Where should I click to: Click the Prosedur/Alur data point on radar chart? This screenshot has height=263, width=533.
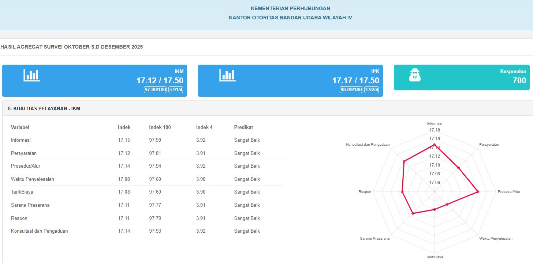tap(478, 192)
